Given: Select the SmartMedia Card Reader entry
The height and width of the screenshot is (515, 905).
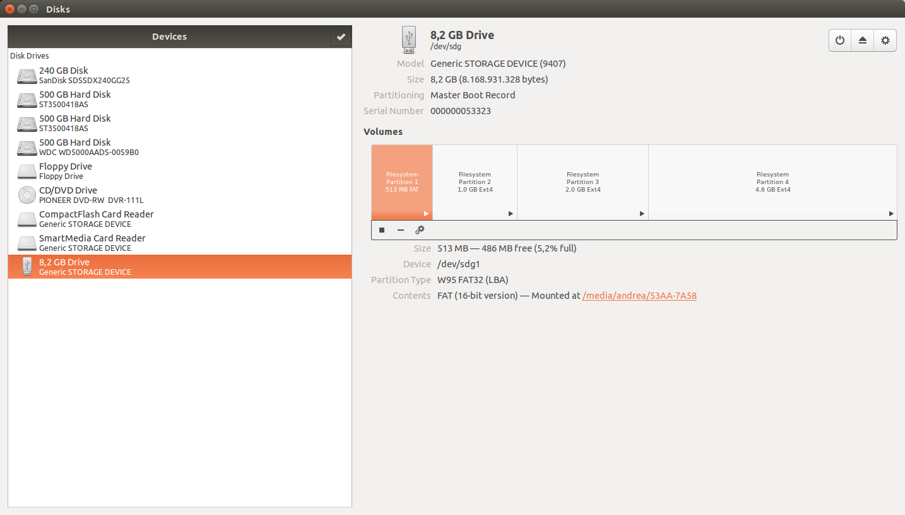Looking at the screenshot, I should [180, 243].
